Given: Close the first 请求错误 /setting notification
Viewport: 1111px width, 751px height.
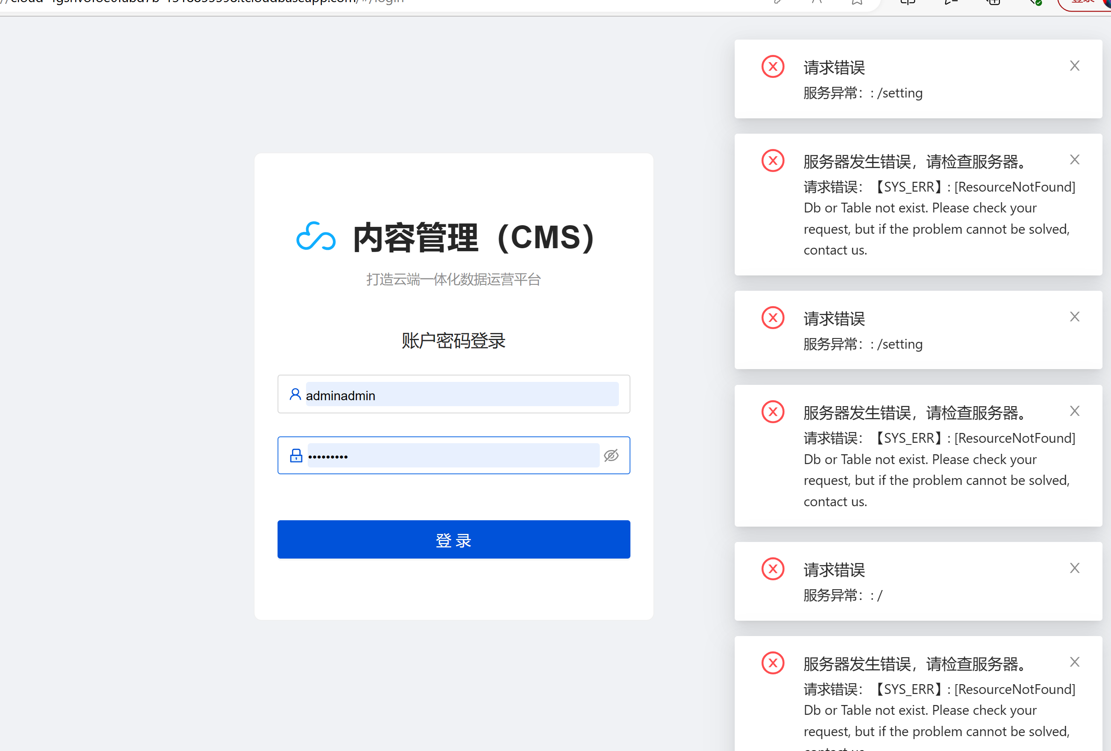Looking at the screenshot, I should 1074,66.
